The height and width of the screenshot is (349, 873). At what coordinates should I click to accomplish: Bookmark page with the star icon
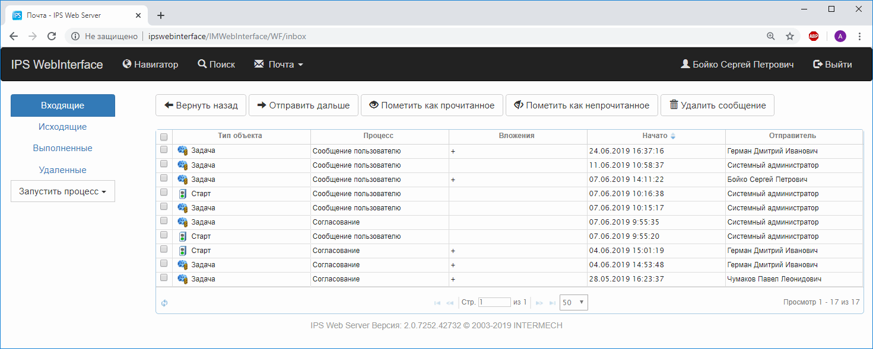pos(790,36)
